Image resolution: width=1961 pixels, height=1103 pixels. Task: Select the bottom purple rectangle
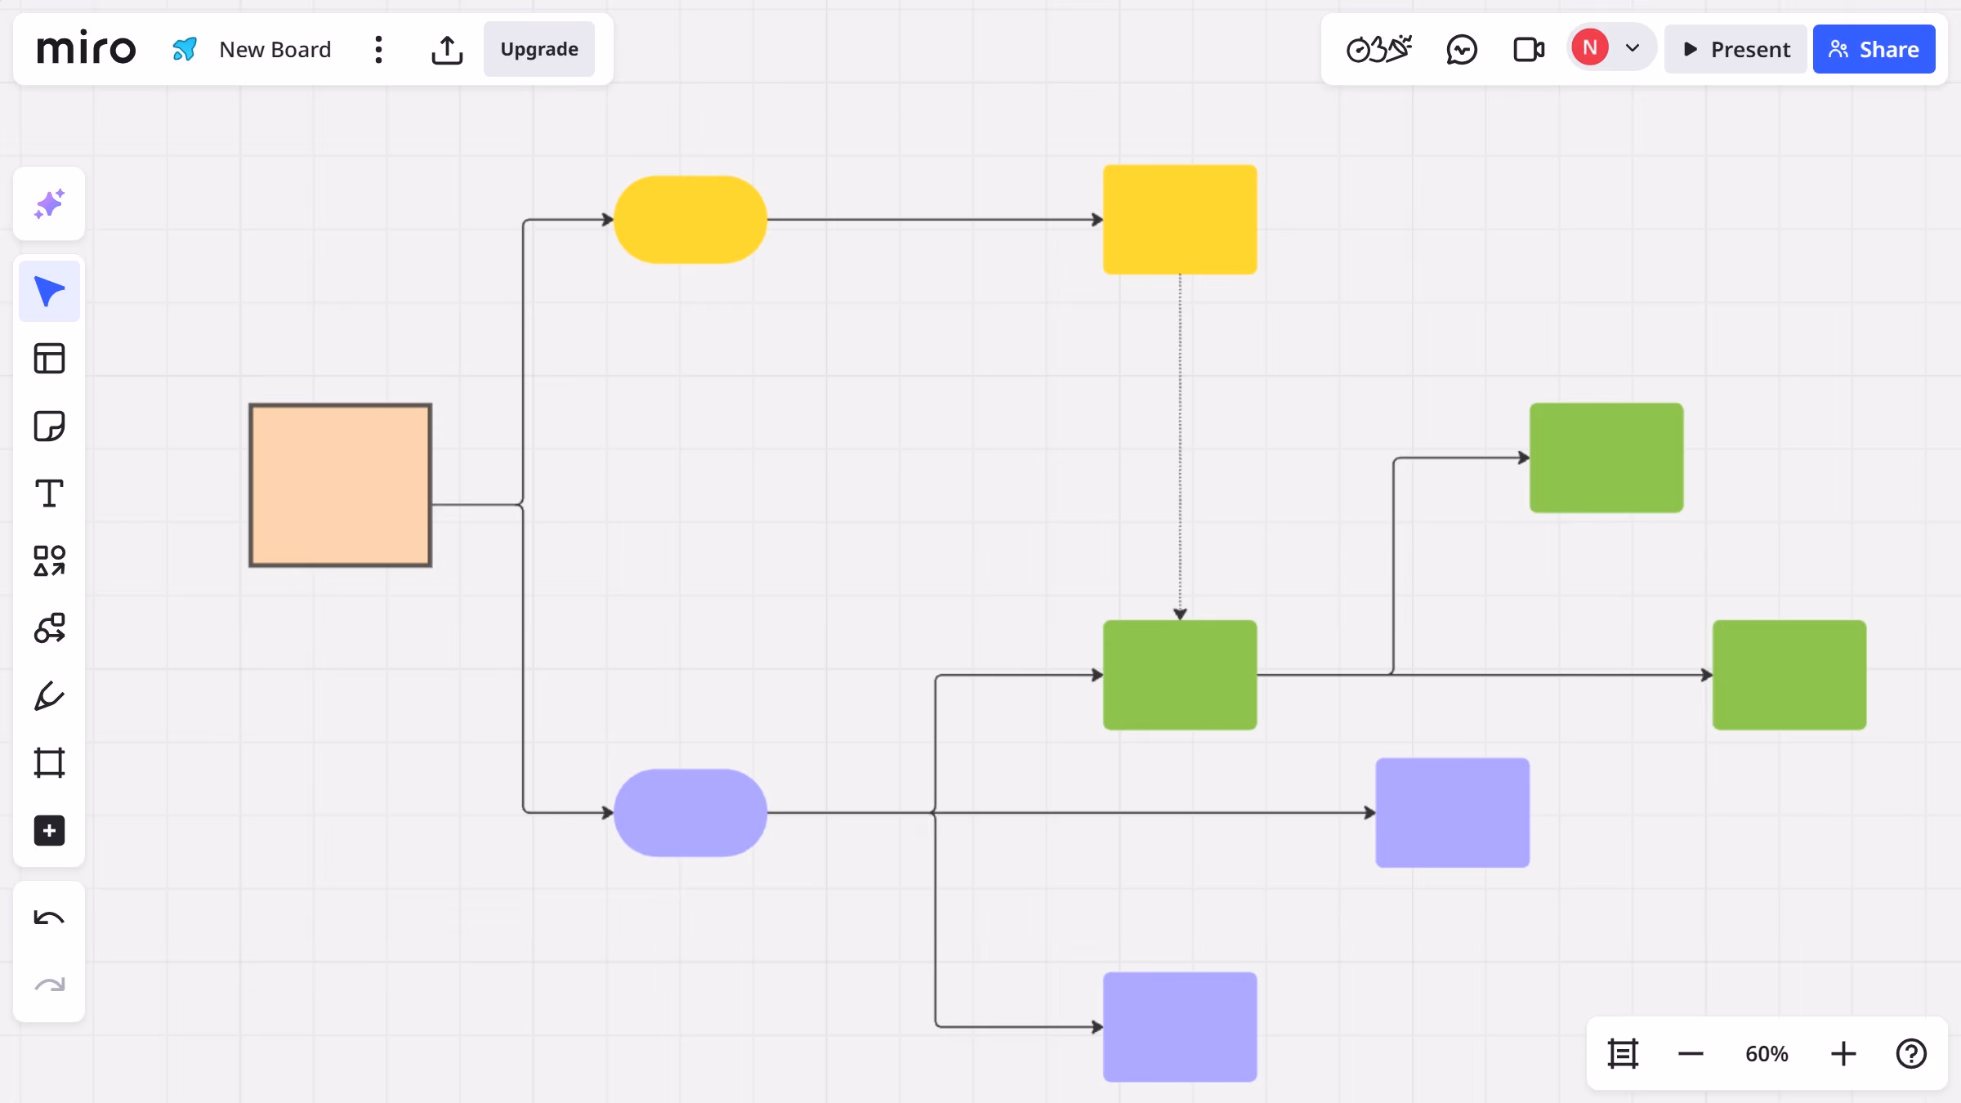(x=1180, y=1027)
